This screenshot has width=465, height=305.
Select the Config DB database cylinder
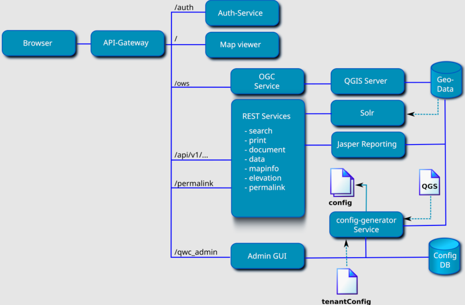click(x=444, y=257)
